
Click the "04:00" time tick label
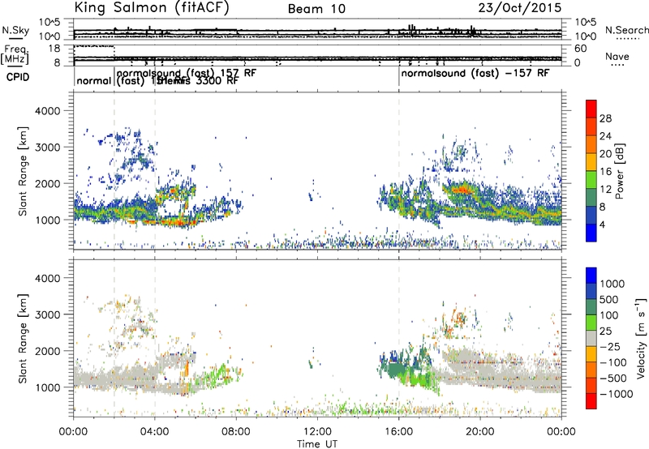(x=155, y=432)
